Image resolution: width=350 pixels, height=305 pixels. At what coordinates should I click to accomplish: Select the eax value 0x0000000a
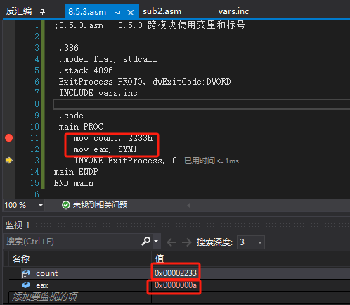[176, 285]
